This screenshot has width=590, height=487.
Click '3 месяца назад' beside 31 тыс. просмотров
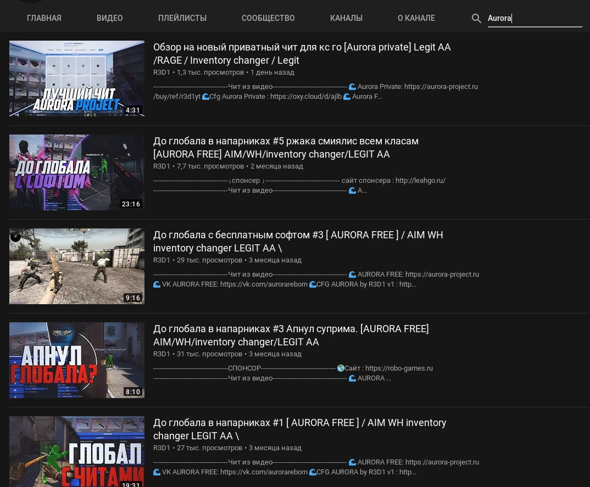275,354
